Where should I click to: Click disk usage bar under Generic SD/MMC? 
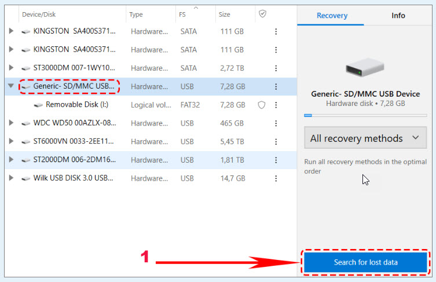[x=365, y=115]
